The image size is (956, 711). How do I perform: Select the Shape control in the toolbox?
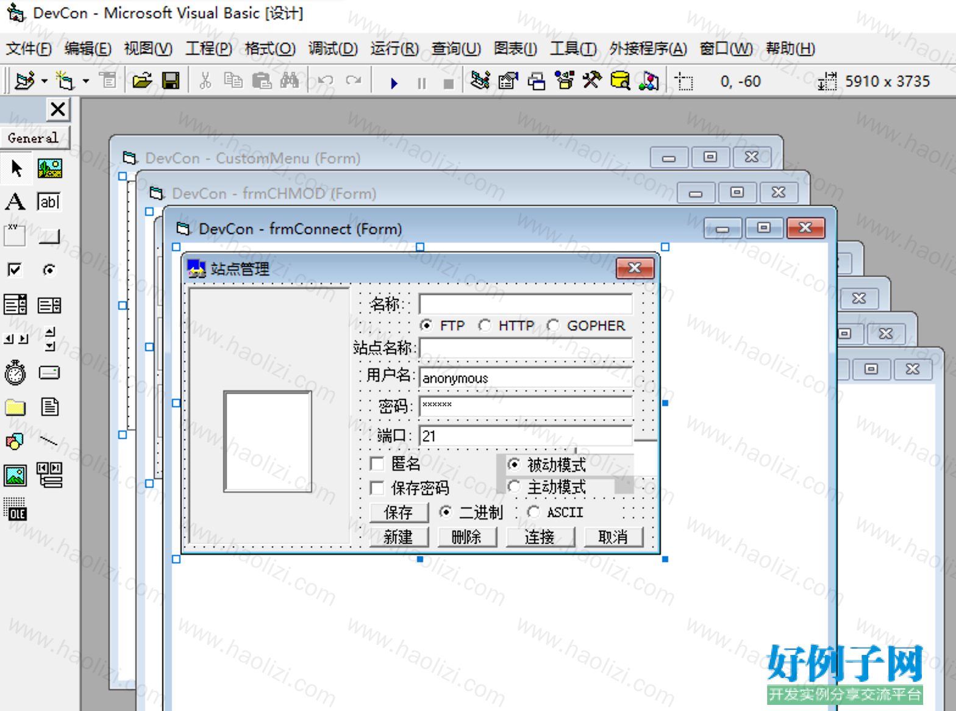15,441
